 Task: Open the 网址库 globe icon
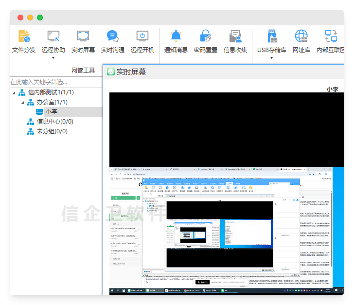(301, 36)
